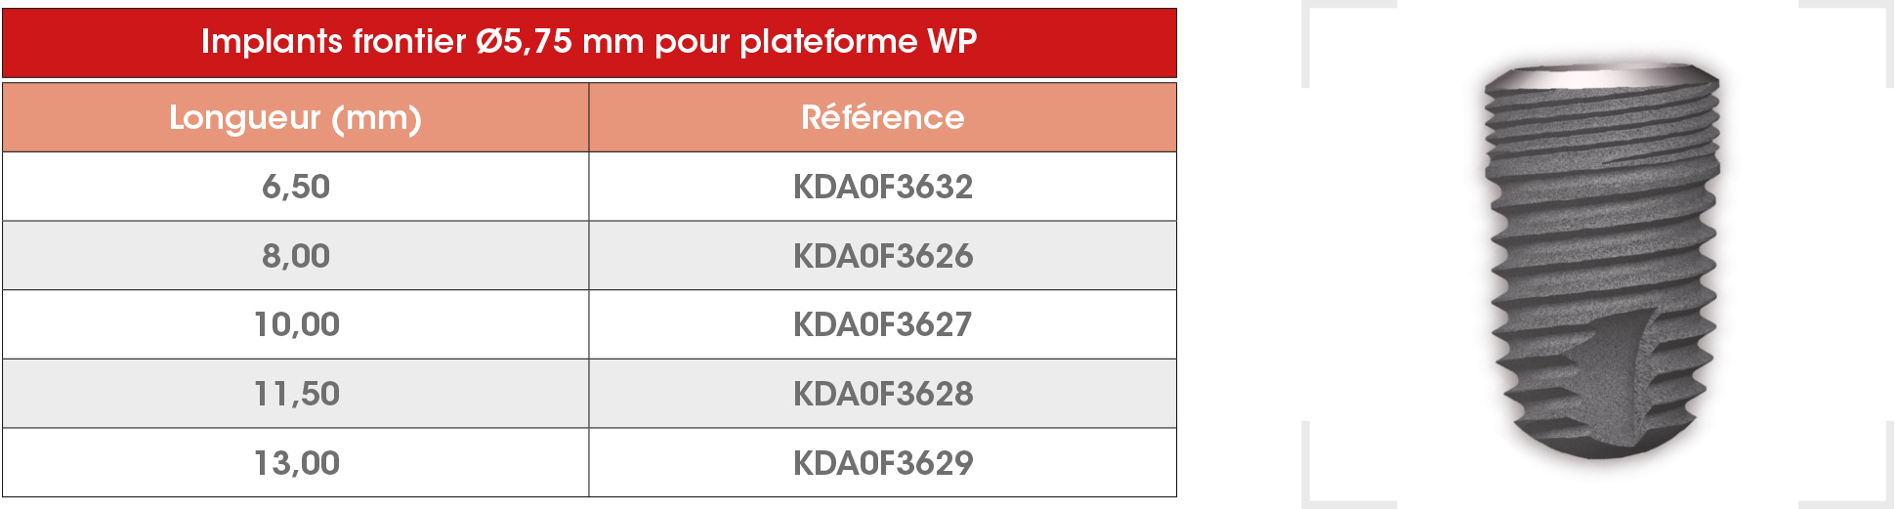Select the 13,00 length cell
The width and height of the screenshot is (1897, 509).
tap(295, 463)
